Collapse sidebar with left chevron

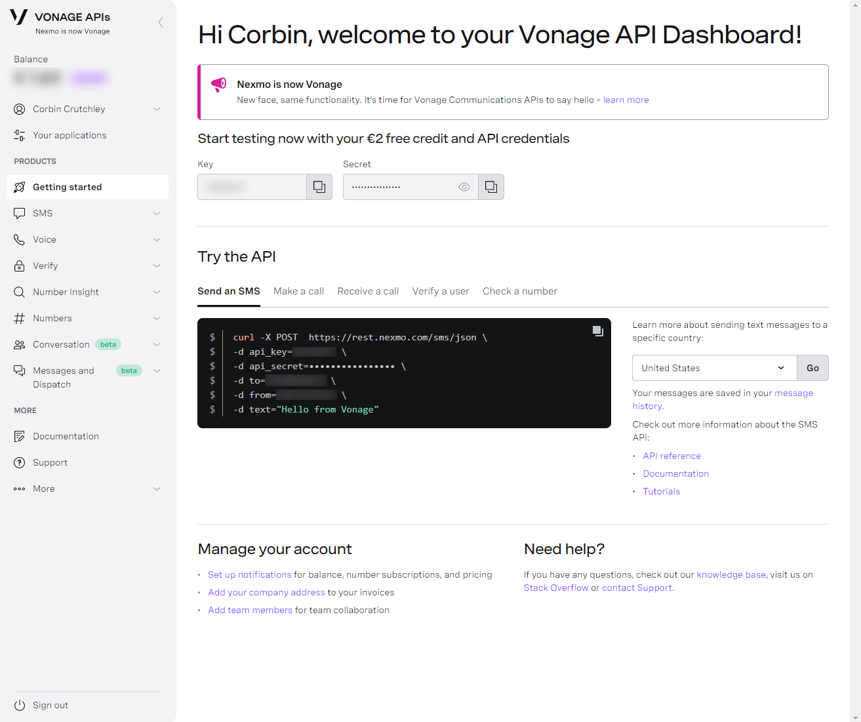[161, 22]
